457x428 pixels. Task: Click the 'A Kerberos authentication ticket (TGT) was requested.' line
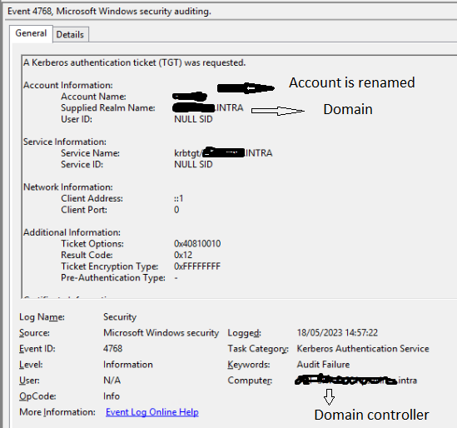tap(134, 62)
